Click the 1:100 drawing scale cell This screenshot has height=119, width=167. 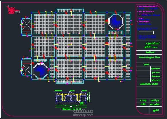pos(143,104)
